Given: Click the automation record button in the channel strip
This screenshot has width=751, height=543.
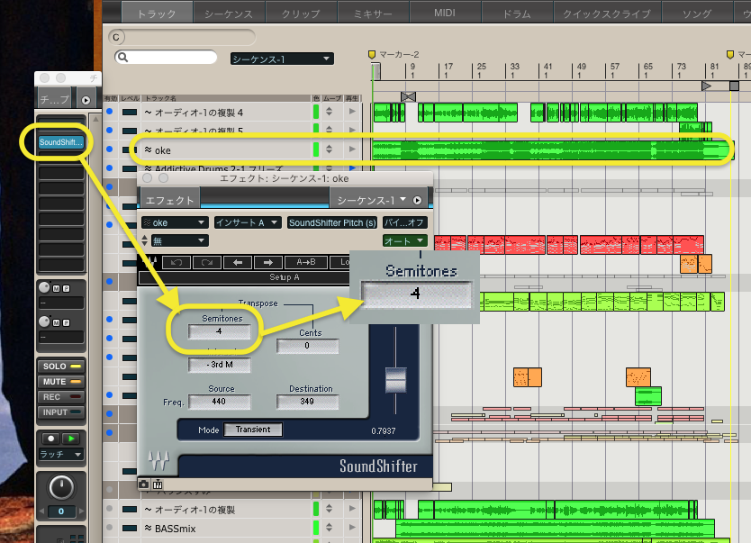Looking at the screenshot, I should 50,439.
